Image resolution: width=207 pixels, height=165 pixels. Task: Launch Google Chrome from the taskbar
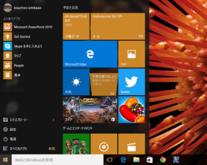163,160
